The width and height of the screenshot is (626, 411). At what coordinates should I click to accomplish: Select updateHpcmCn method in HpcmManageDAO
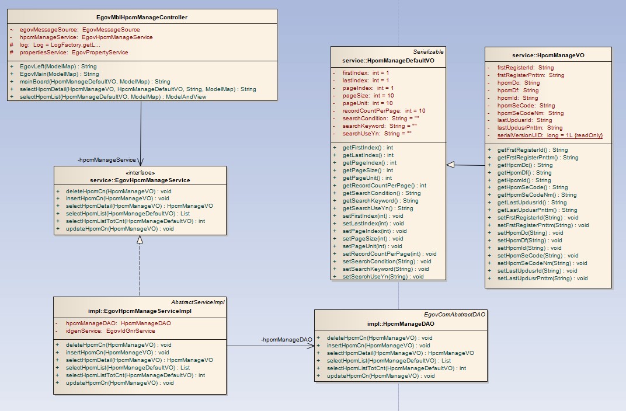[x=381, y=376]
